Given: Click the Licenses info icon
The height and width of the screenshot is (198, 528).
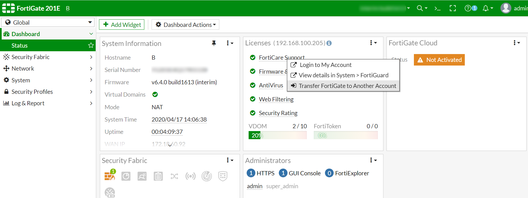Looking at the screenshot, I should tap(329, 43).
